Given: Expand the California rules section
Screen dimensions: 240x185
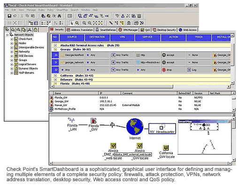Looking at the screenshot, I should pyautogui.click(x=55, y=76).
